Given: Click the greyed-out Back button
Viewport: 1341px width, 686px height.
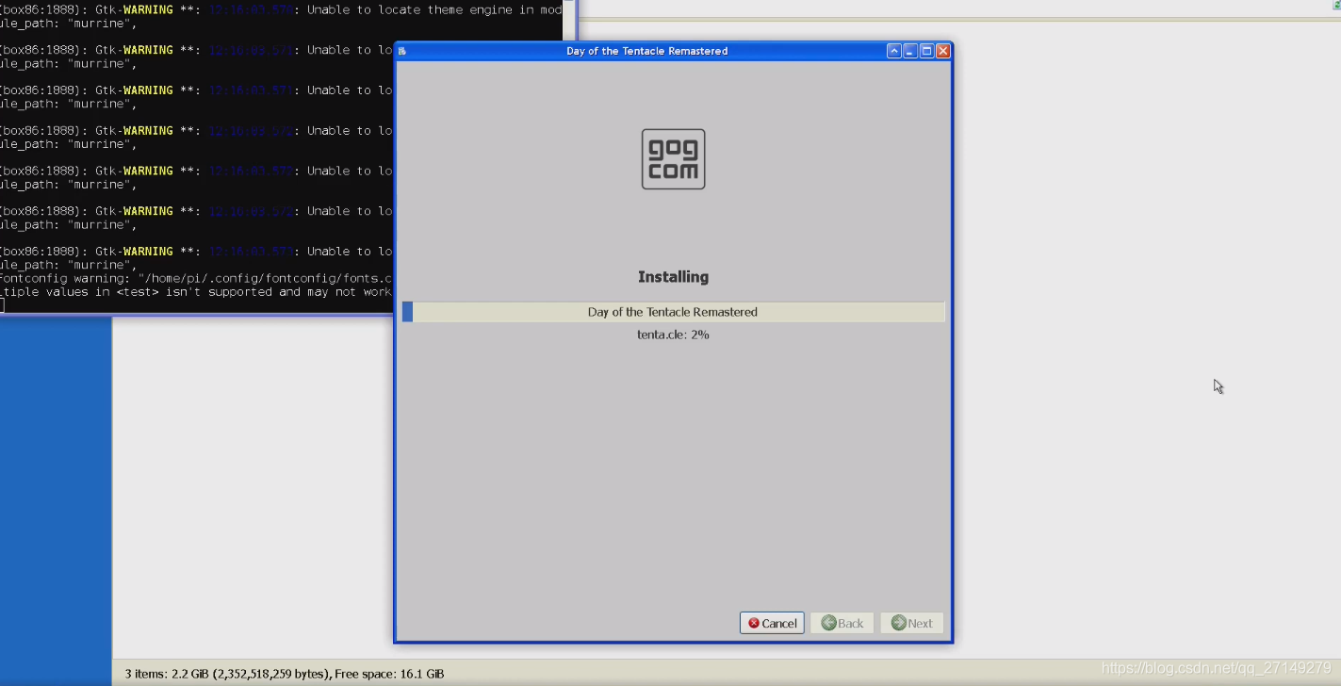Looking at the screenshot, I should pyautogui.click(x=842, y=623).
